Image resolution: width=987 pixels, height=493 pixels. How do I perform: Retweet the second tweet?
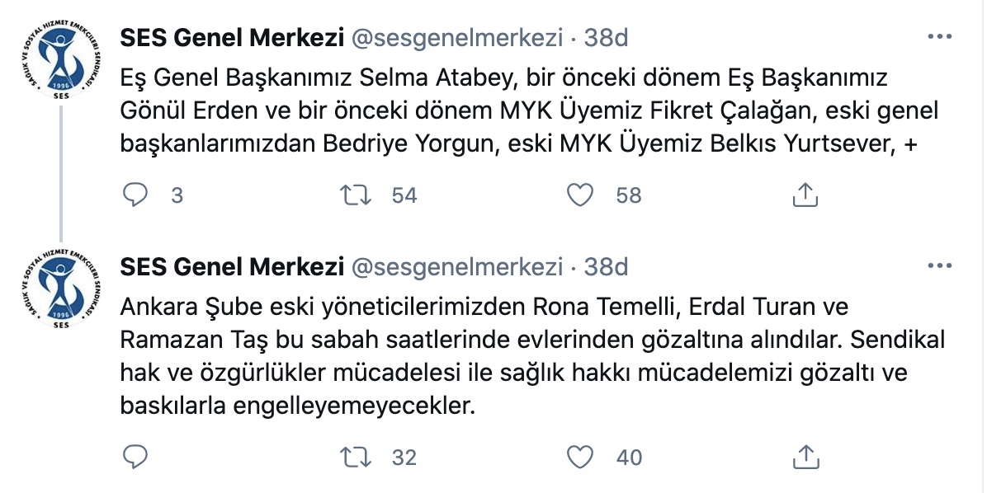(x=357, y=455)
